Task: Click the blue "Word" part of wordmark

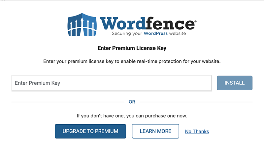Action: [122, 23]
